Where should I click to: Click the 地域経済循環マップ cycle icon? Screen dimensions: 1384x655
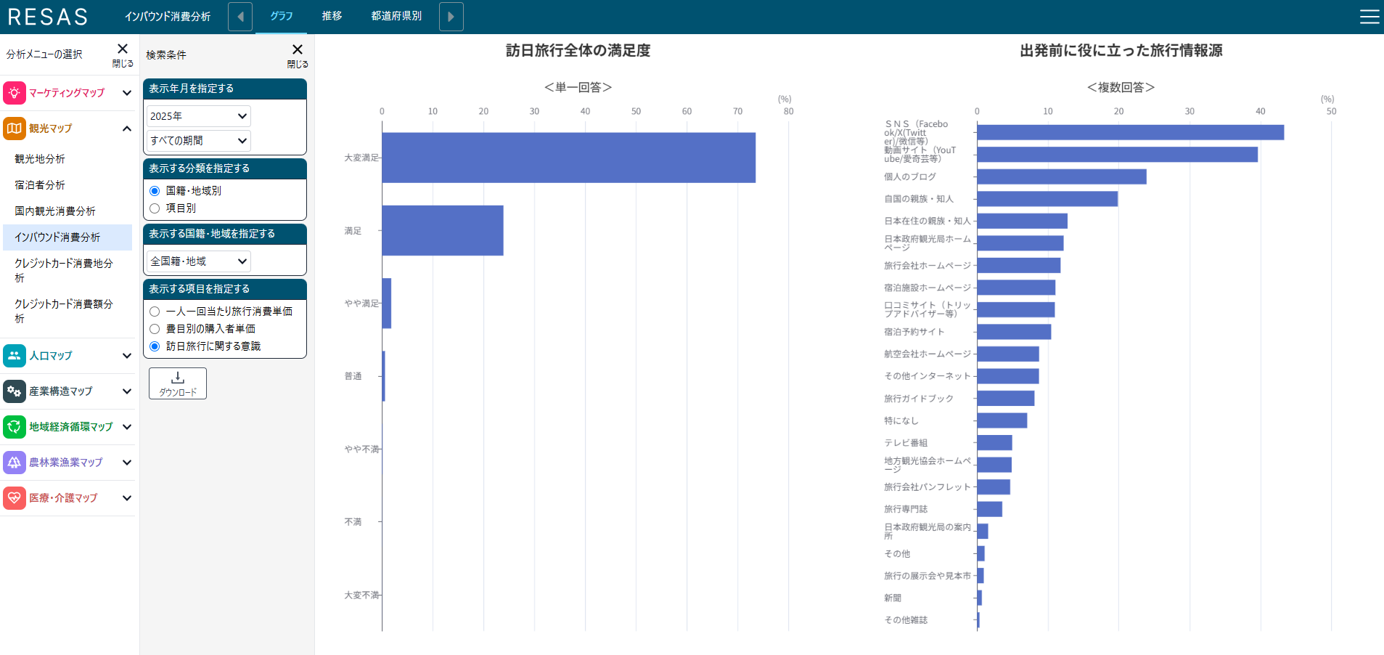tap(15, 427)
